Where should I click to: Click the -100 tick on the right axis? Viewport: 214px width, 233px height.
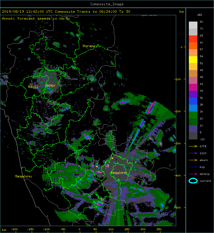click(178, 79)
